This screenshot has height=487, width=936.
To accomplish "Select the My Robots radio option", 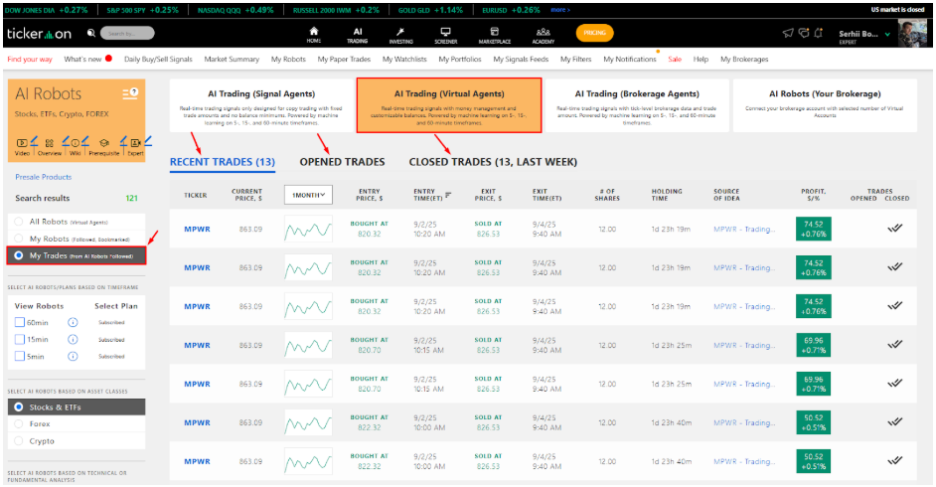I will click(x=19, y=239).
